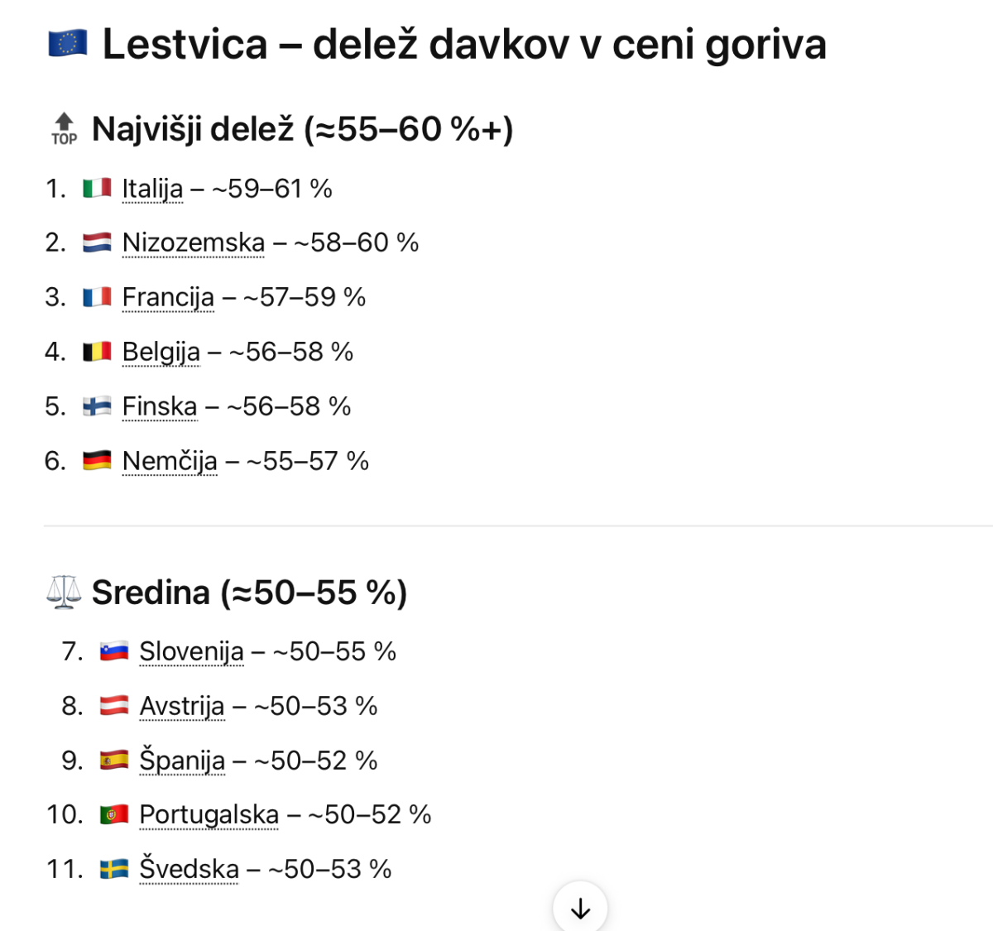
Task: Click the Najvišji delež section heading
Action: (x=302, y=129)
